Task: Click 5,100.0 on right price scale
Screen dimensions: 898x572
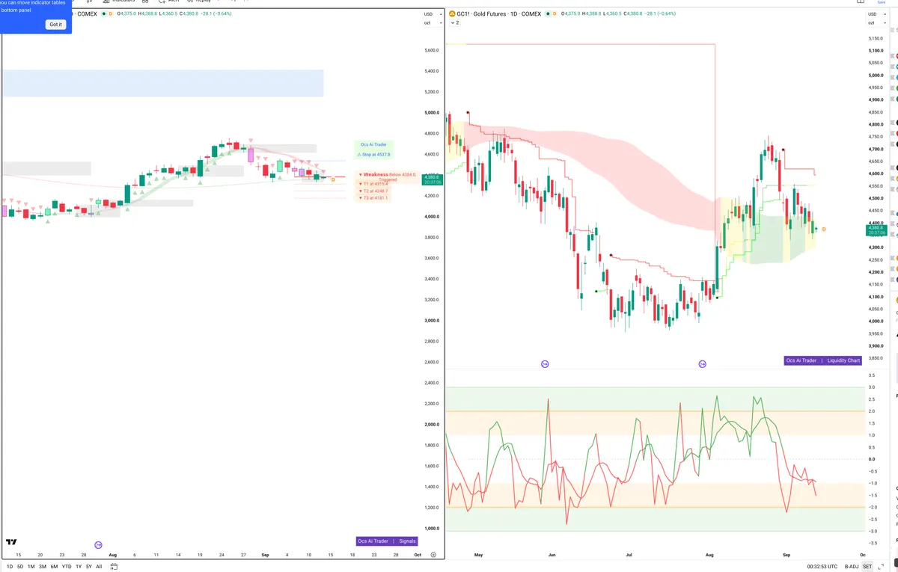Action: point(875,51)
